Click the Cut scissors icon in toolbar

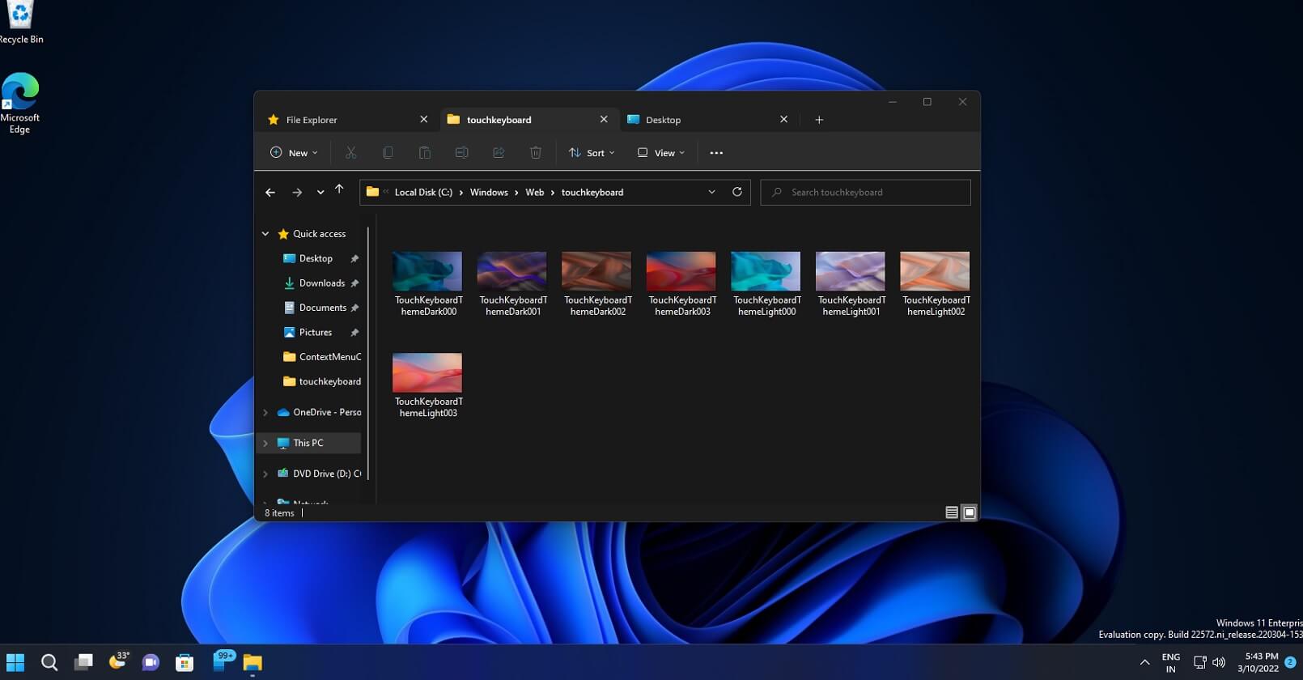(x=350, y=153)
